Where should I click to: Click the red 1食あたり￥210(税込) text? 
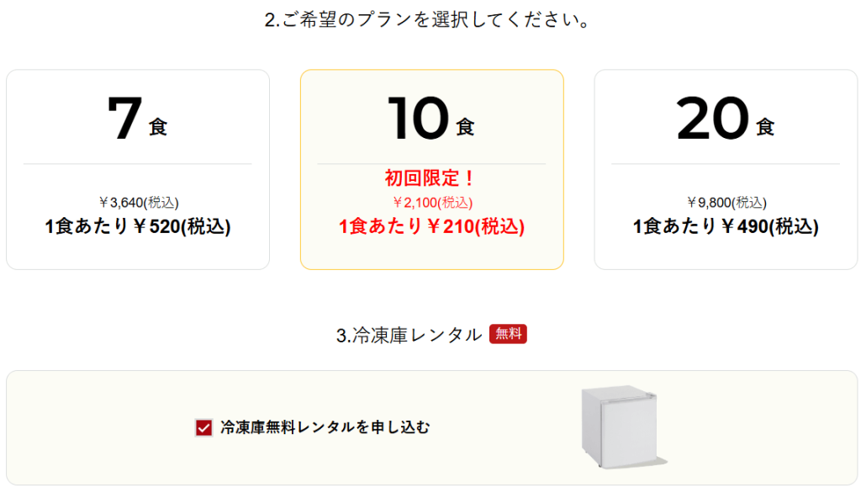click(x=431, y=226)
